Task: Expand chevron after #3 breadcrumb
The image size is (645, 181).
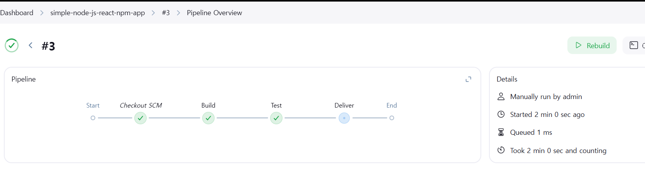Action: [179, 13]
